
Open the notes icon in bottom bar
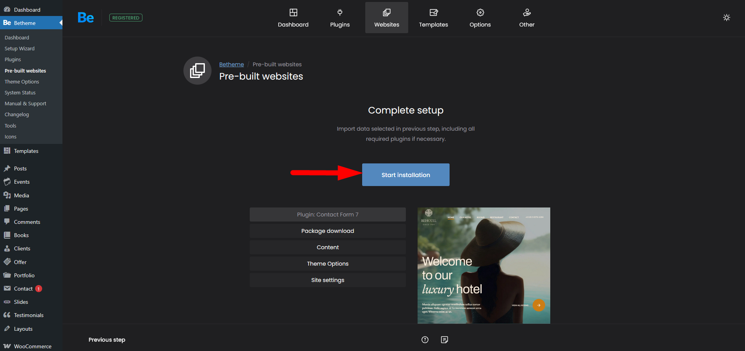[x=445, y=340]
